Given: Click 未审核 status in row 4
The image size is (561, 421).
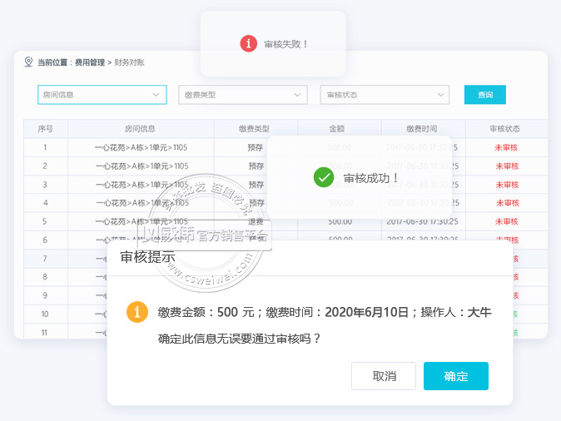Looking at the screenshot, I should 508,203.
